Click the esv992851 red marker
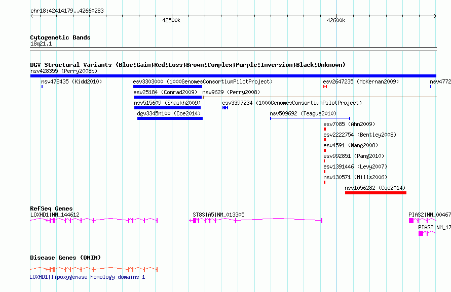The height and width of the screenshot is (292, 451). tap(324, 161)
